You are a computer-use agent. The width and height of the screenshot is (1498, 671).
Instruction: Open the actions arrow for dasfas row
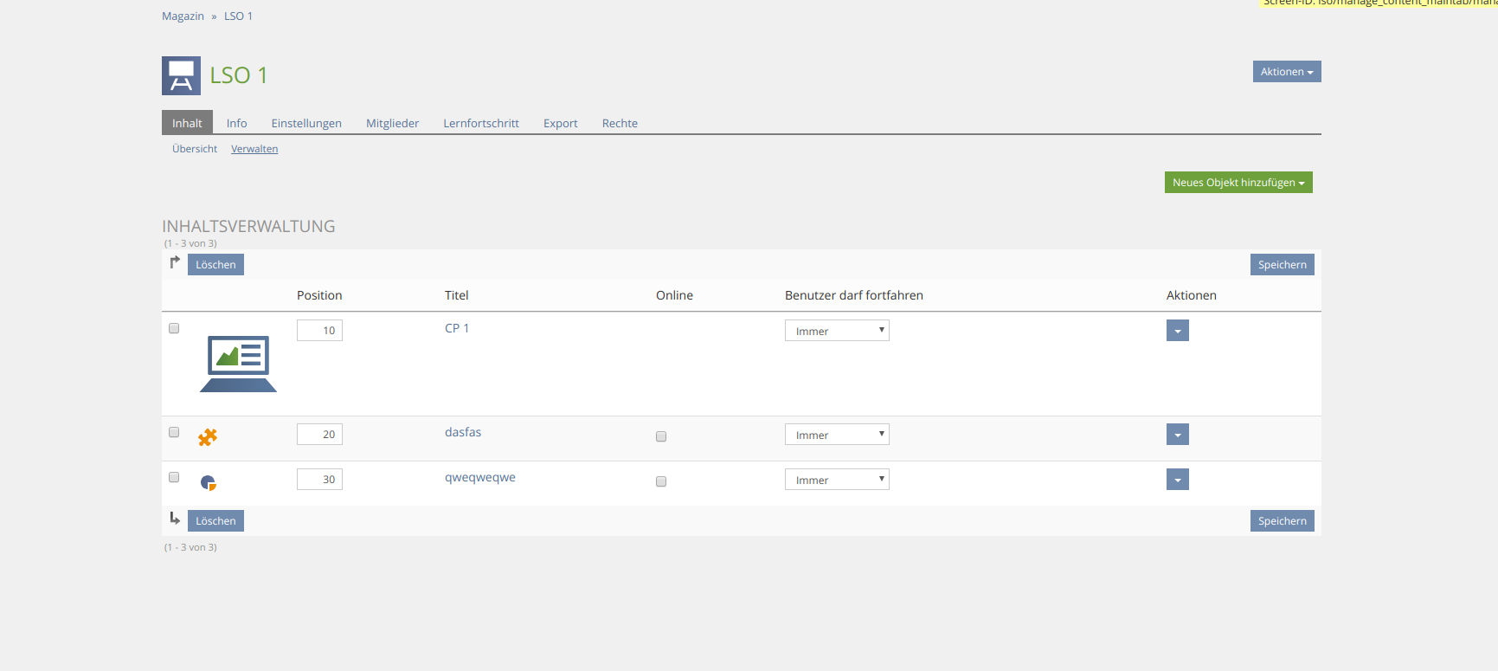pyautogui.click(x=1177, y=435)
